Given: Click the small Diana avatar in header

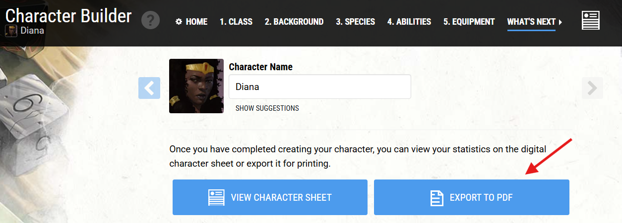Looking at the screenshot, I should [11, 31].
